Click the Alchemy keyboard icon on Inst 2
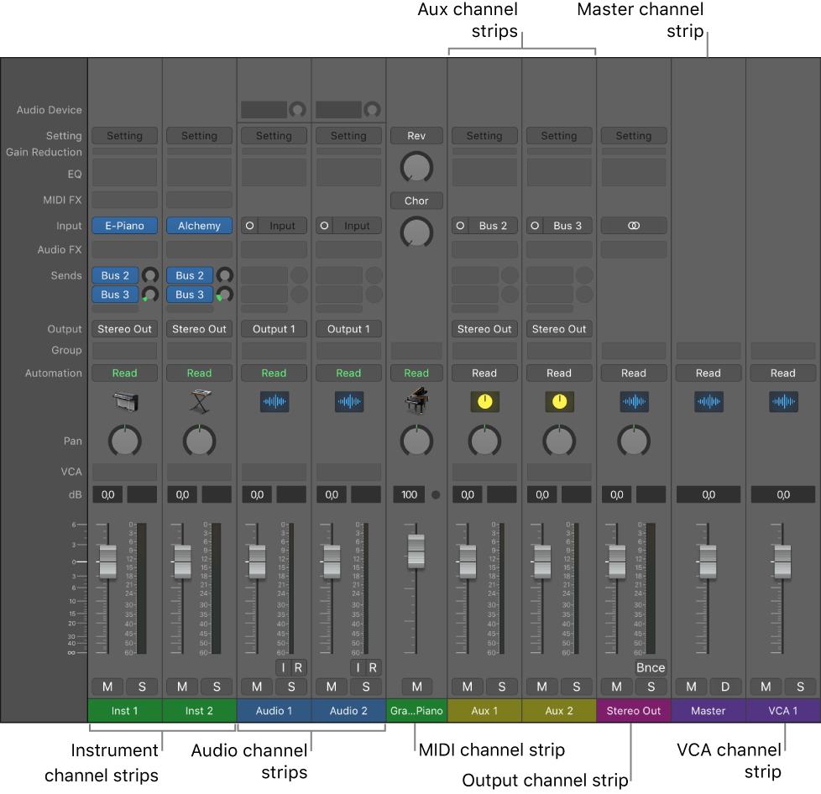Image resolution: width=821 pixels, height=794 pixels. point(199,401)
